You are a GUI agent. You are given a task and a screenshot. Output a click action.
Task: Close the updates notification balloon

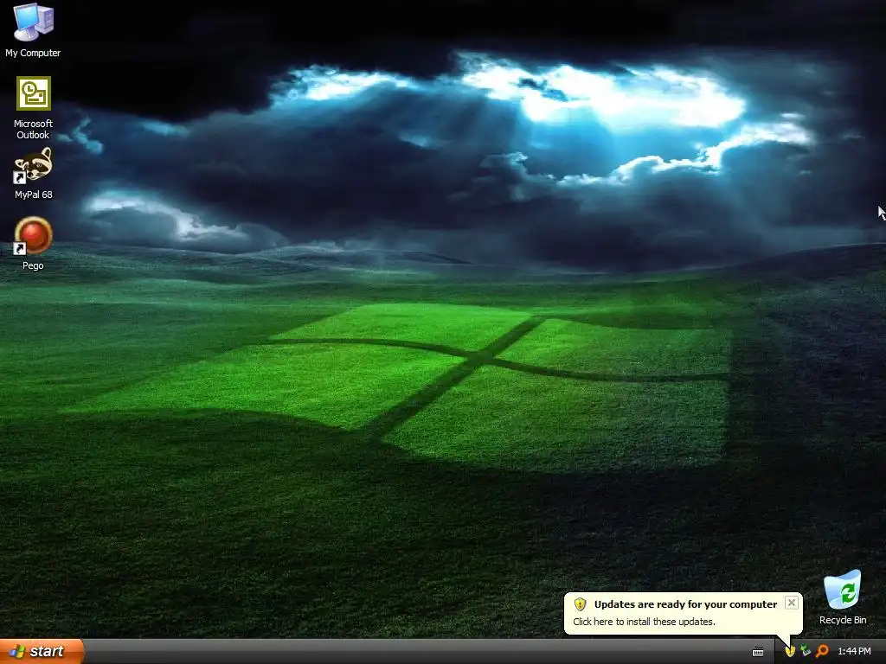pyautogui.click(x=792, y=603)
